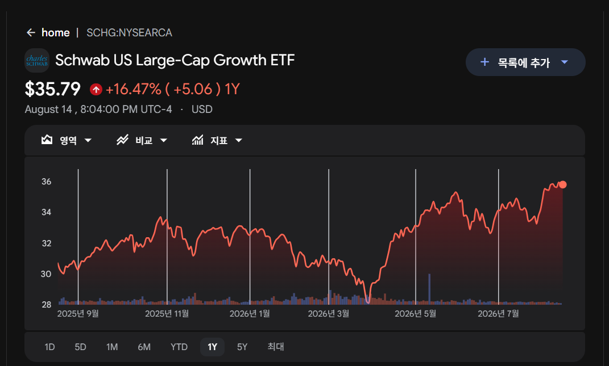Select the 1Y time range

(x=212, y=347)
